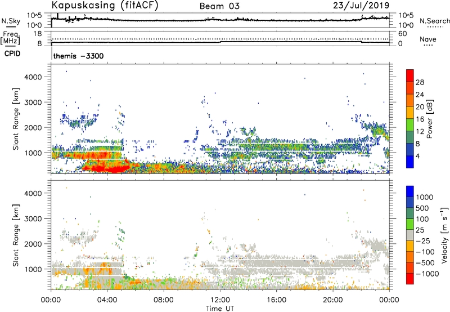
Task: Click the "08:00" time axis tick label
Action: click(x=164, y=300)
